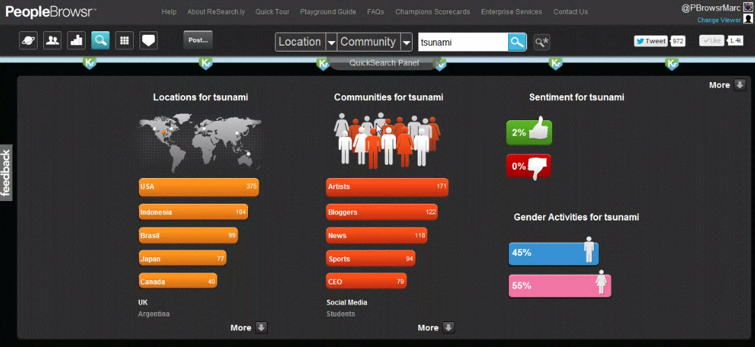Screen dimensions: 755x347
Task: Open the Location dropdown arrow
Action: pyautogui.click(x=331, y=42)
